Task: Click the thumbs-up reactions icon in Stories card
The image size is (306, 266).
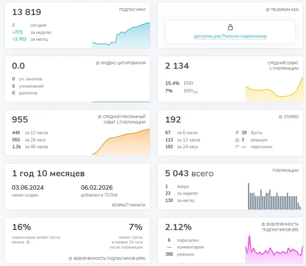Action: pos(237,140)
